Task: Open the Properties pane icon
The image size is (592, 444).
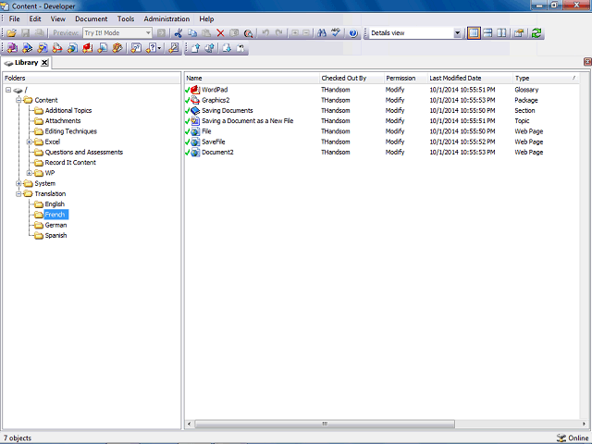Action: click(x=519, y=33)
